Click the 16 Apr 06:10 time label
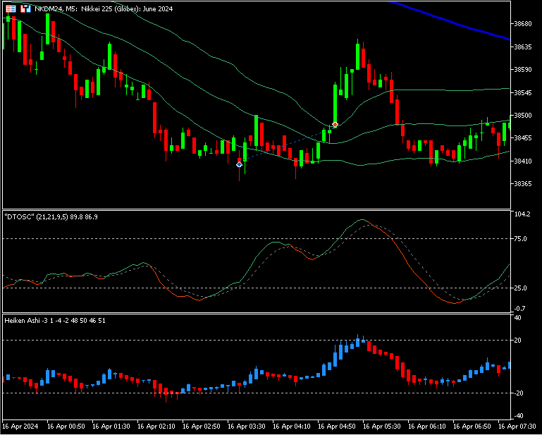Image resolution: width=542 pixels, height=435 pixels. [x=427, y=426]
